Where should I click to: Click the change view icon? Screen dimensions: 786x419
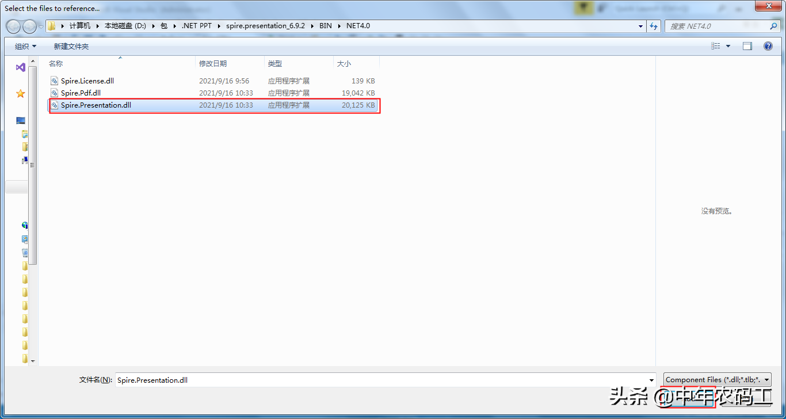[716, 46]
